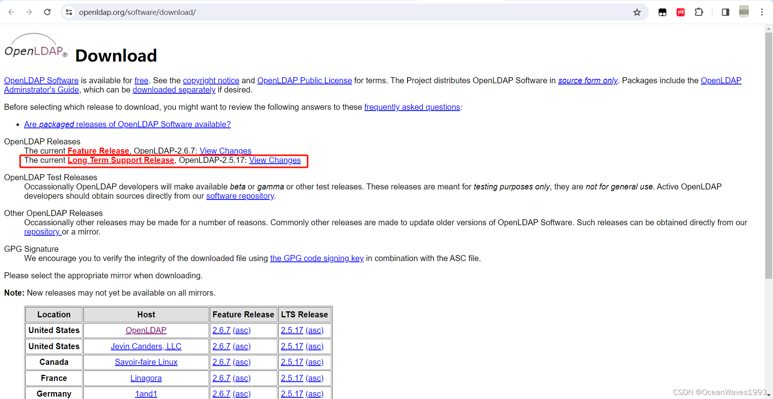The height and width of the screenshot is (399, 773).
Task: Open the GPG code signing key link
Action: [317, 258]
